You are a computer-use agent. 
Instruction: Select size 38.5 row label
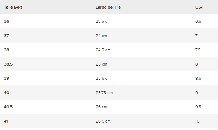click(8, 64)
